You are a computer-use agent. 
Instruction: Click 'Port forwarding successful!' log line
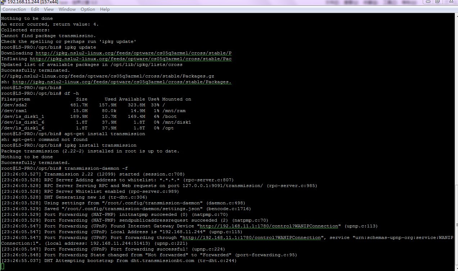113,249
